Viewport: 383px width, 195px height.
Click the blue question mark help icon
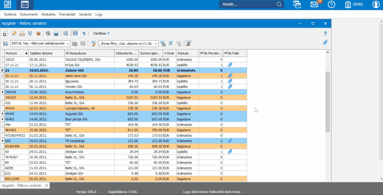tap(325, 34)
